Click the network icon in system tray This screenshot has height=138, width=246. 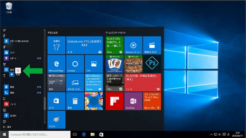[x=216, y=134]
